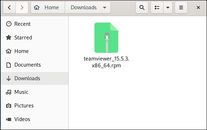Open Music in the sidebar

click(34, 92)
